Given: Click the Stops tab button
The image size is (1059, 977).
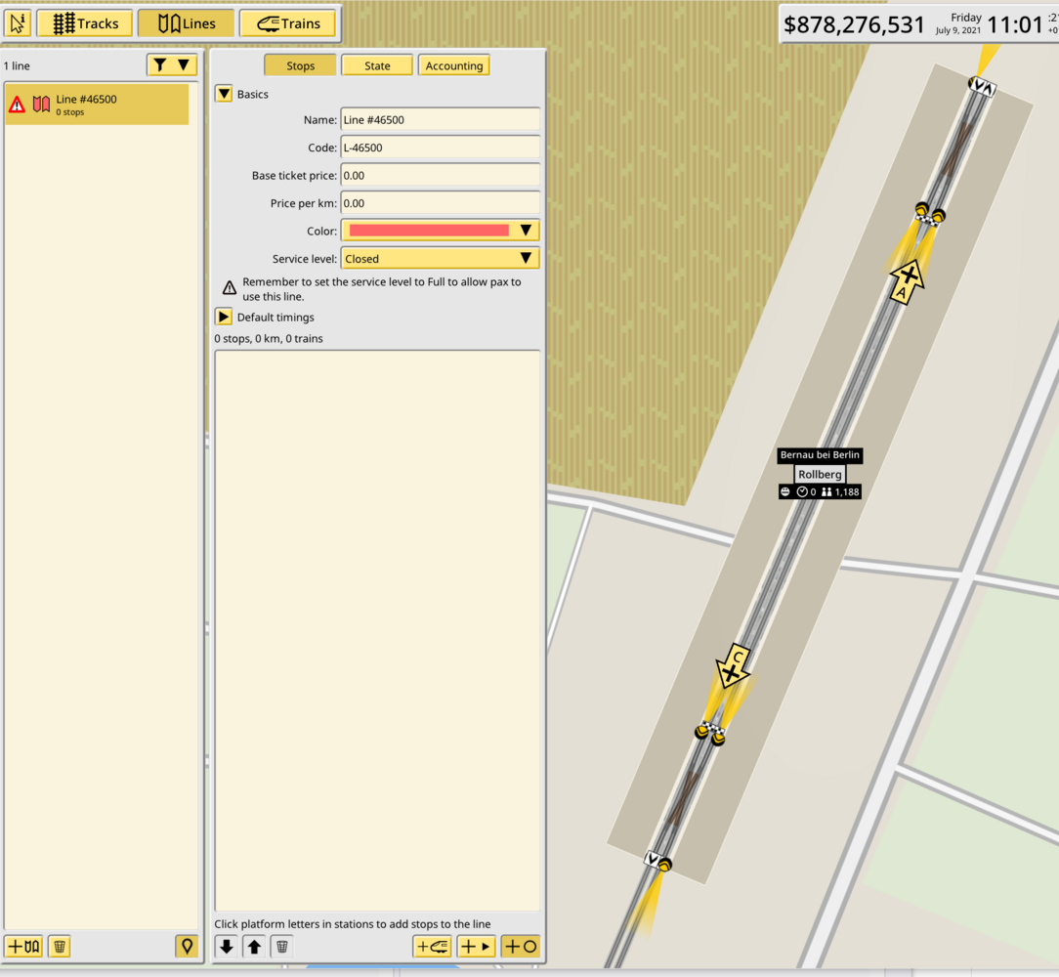Looking at the screenshot, I should coord(300,65).
